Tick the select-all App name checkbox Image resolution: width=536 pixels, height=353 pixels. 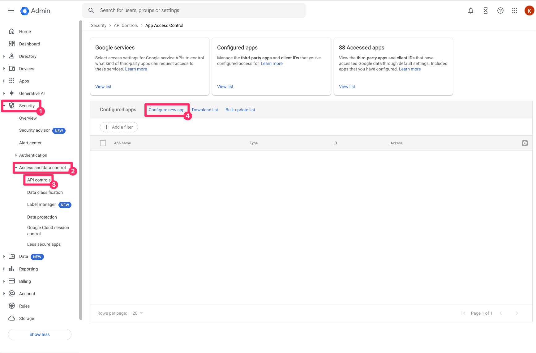(103, 143)
